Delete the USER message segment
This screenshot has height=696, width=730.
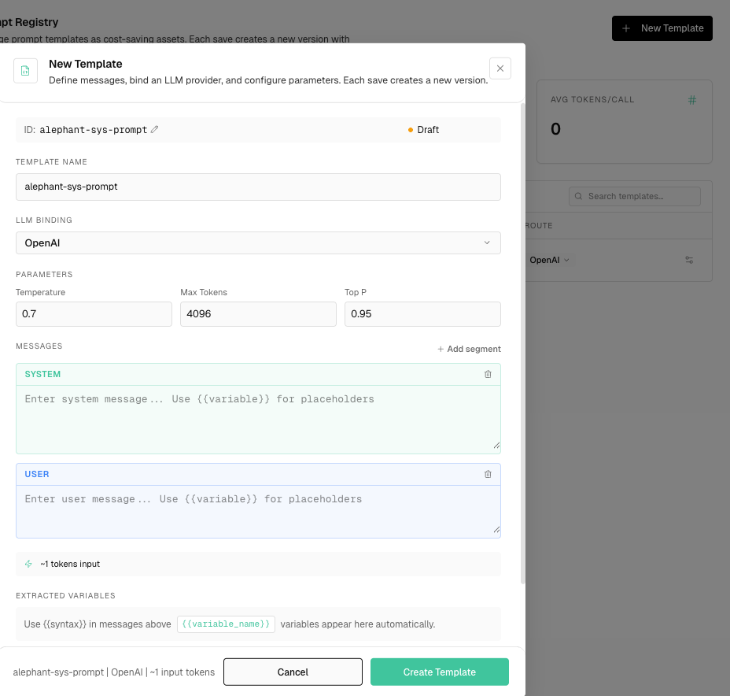click(488, 474)
